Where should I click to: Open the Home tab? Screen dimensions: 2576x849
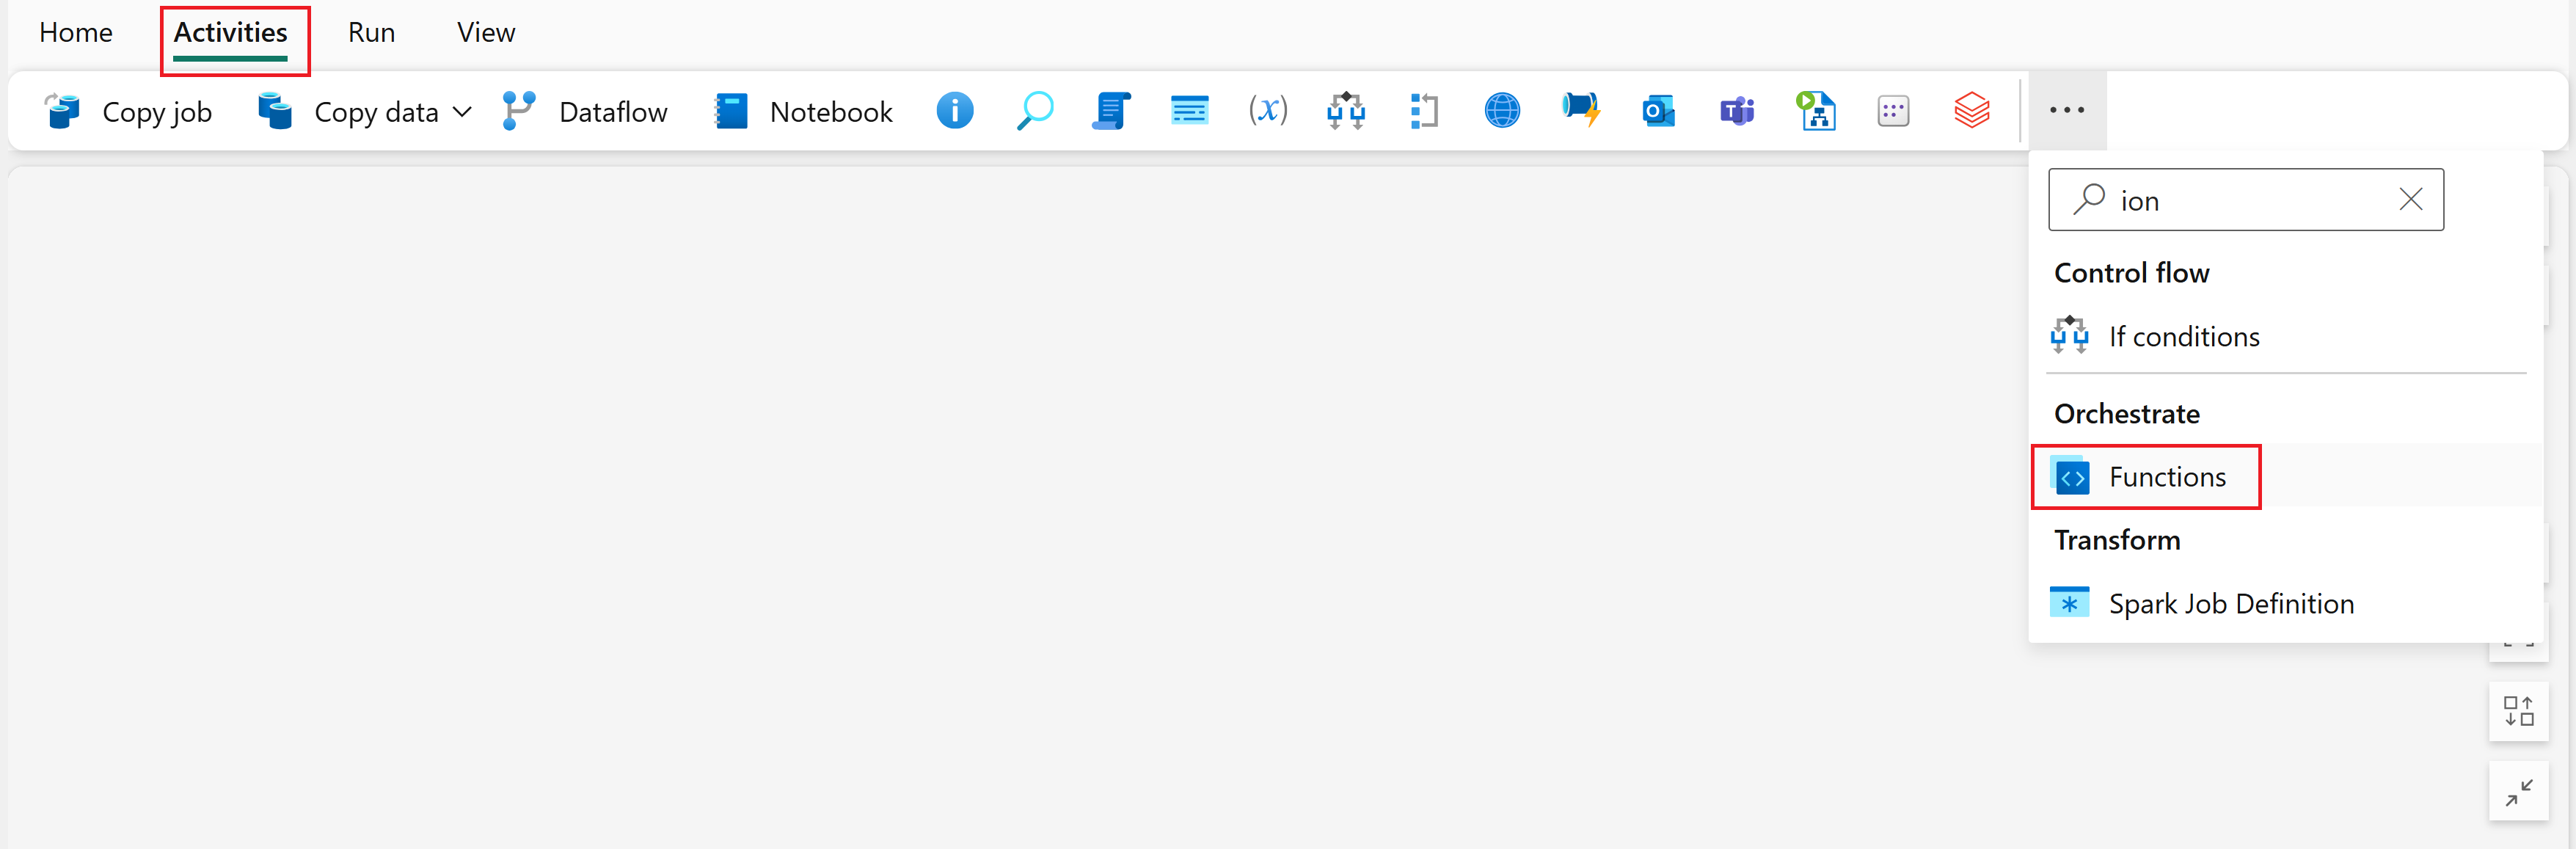point(75,32)
